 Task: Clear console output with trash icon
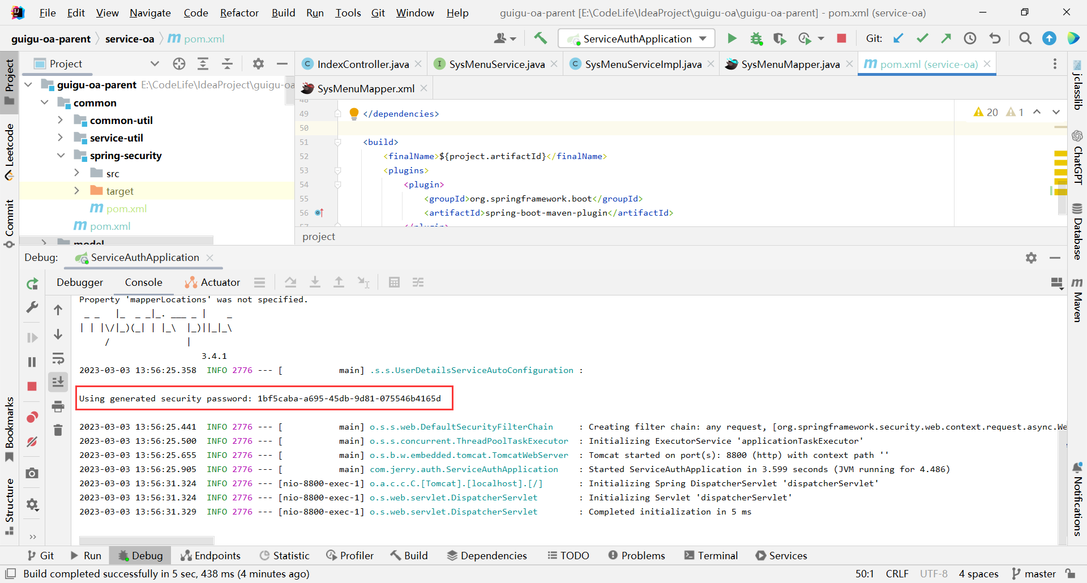58,430
